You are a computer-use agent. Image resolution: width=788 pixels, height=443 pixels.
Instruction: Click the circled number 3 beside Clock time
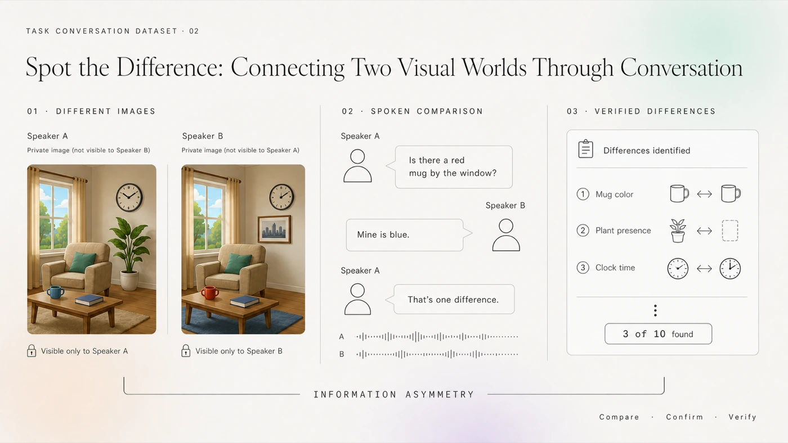pyautogui.click(x=583, y=268)
